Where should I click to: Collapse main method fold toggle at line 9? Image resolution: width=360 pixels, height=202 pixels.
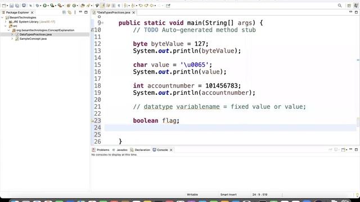coord(102,23)
